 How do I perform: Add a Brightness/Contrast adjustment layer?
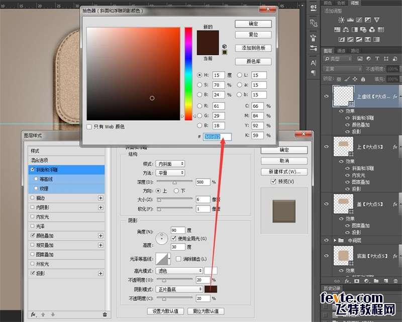point(341,20)
